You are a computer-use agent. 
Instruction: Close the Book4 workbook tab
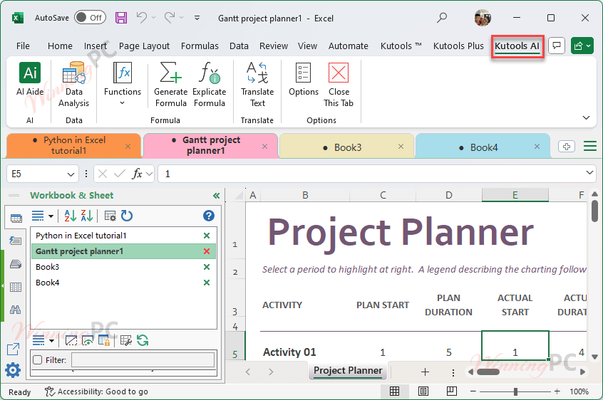pos(537,146)
